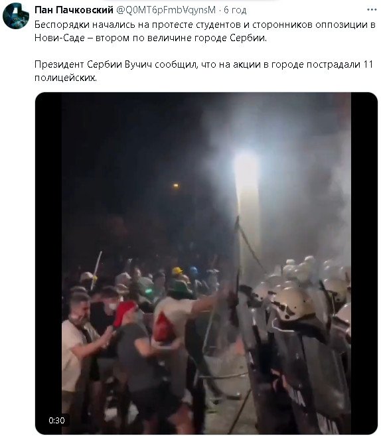Image resolution: width=381 pixels, height=438 pixels.
Task: Click the paragraph starting with 'Президент Сербии Вучич'
Action: coord(204,70)
